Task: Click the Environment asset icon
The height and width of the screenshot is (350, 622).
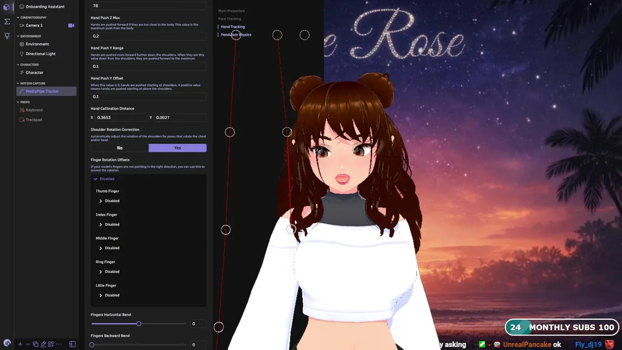Action: (x=21, y=44)
